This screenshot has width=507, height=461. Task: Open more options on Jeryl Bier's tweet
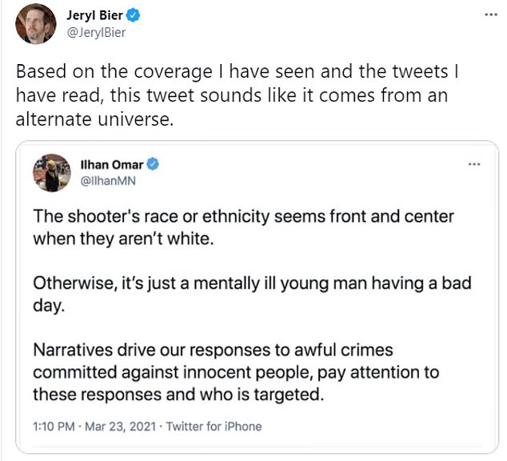point(490,15)
